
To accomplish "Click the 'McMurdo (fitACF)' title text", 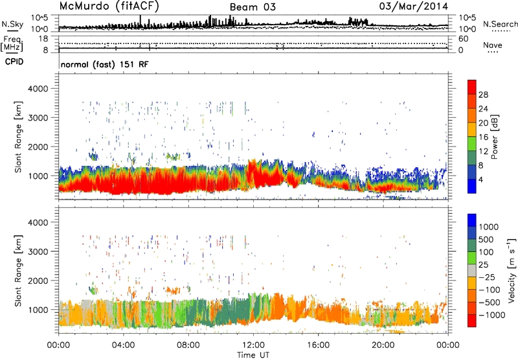I will [109, 6].
